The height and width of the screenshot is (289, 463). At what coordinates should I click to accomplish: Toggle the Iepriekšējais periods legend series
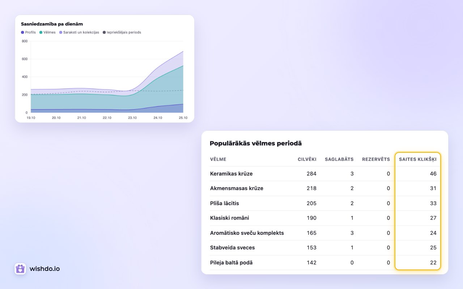122,32
